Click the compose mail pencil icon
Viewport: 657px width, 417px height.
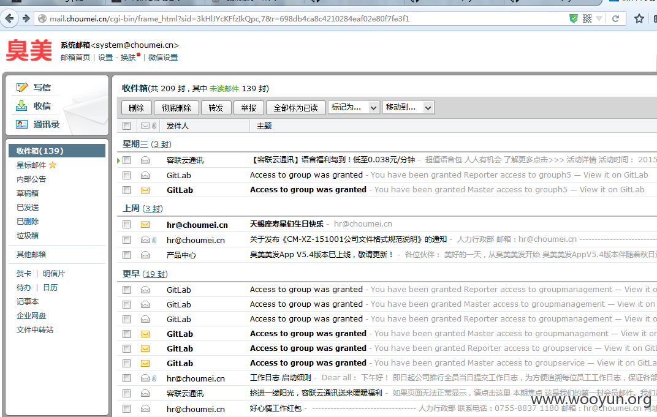coord(22,87)
